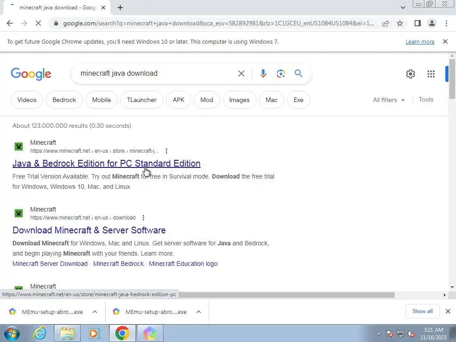Filter results by Mac chip
The width and height of the screenshot is (456, 342).
point(272,100)
